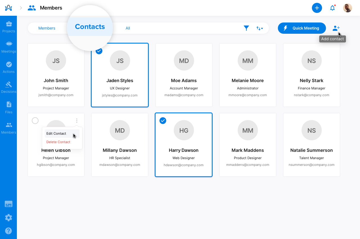Uncheck Jaden Styles card selection
The height and width of the screenshot is (239, 360).
click(x=99, y=51)
